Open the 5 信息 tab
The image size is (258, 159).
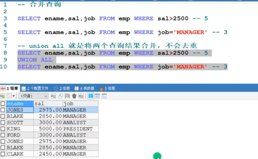tap(107, 88)
